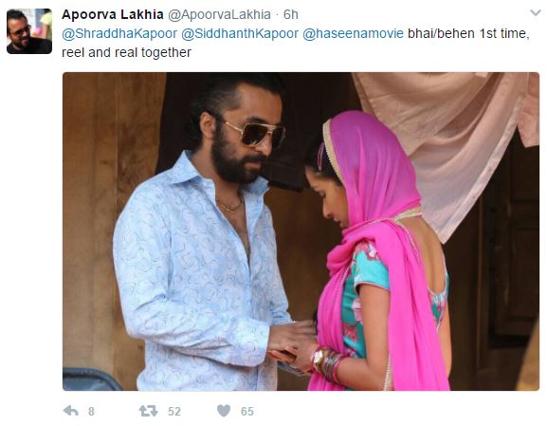Open the @SiddhanthKapoor mention
Screen dimensions: 548x426
pyautogui.click(x=240, y=33)
